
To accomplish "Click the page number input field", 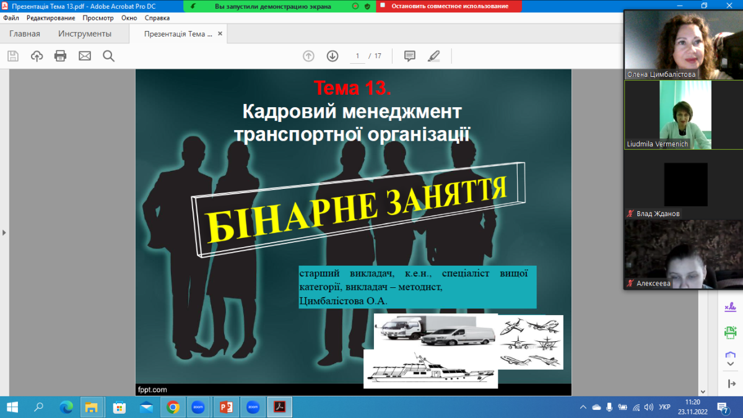I will tap(357, 56).
